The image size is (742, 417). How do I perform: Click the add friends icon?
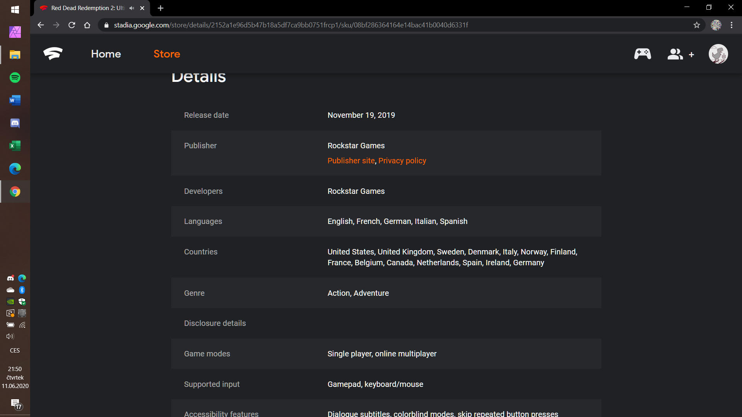(x=680, y=54)
